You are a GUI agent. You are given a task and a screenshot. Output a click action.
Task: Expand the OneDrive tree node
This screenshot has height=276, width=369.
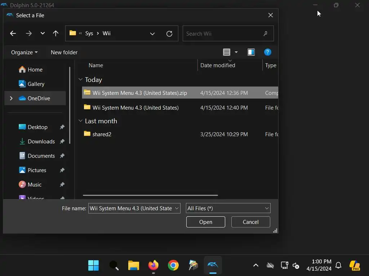(11, 98)
